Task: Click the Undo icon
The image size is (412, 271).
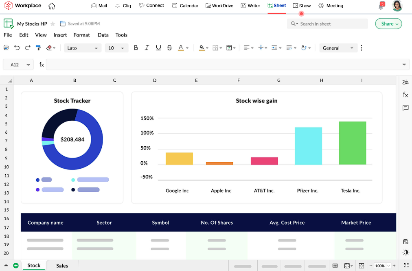Action: coord(17,48)
